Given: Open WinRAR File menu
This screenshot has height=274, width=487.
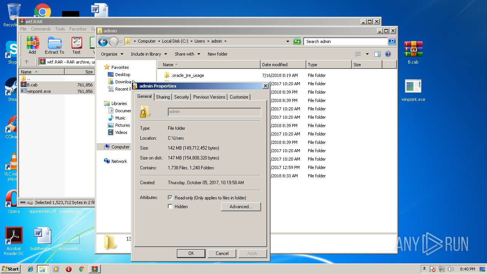Looking at the screenshot, I should click(23, 29).
